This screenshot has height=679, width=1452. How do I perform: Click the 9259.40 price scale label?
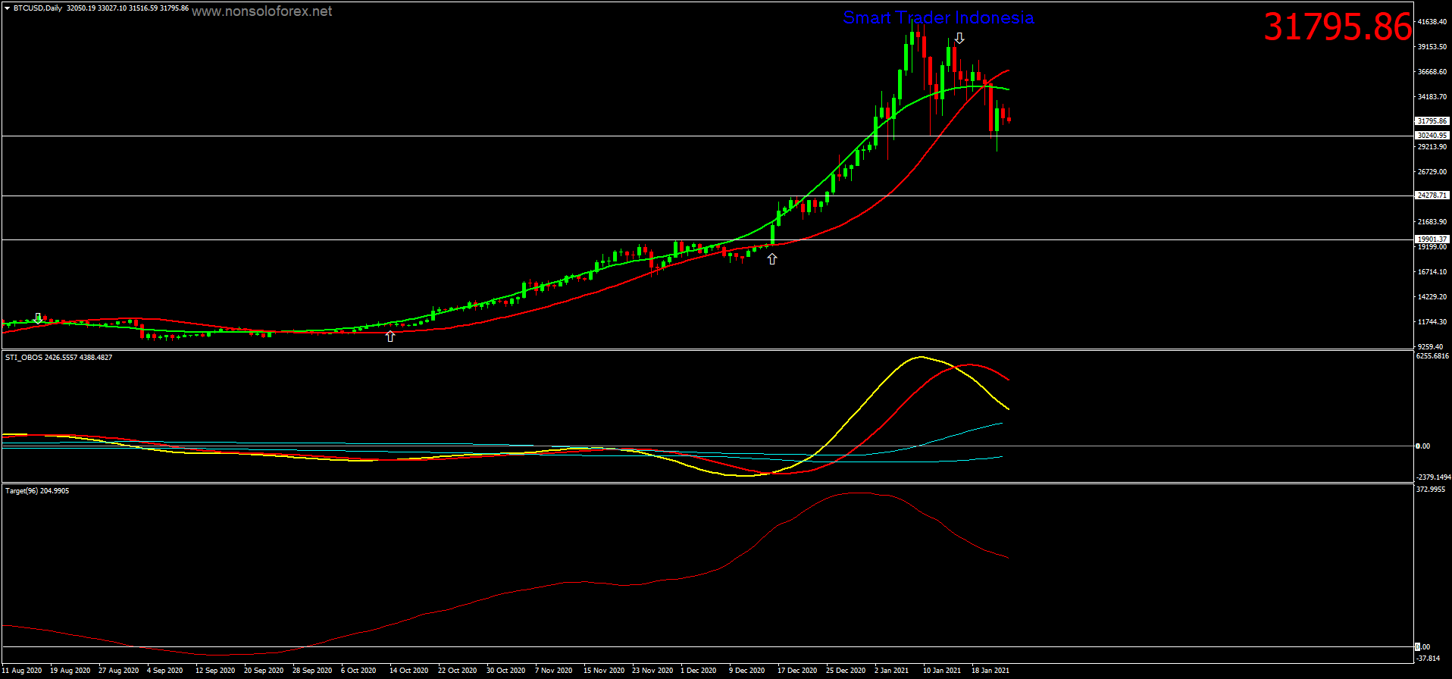pyautogui.click(x=1430, y=346)
